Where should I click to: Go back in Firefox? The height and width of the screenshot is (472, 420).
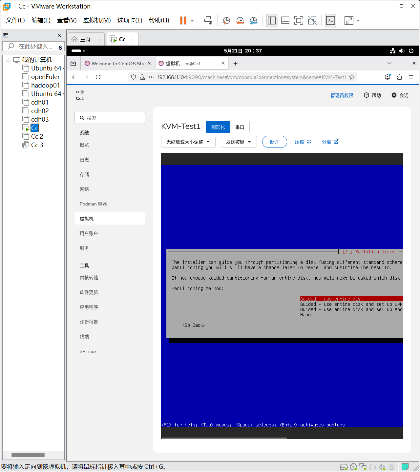(74, 77)
